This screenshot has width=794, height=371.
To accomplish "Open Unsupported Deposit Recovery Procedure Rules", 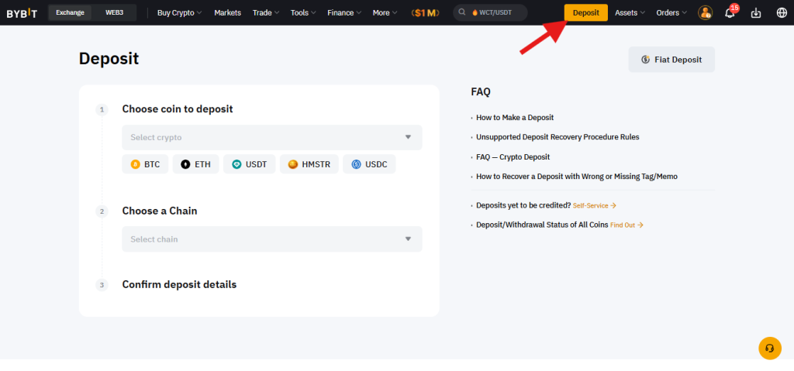I will 558,137.
